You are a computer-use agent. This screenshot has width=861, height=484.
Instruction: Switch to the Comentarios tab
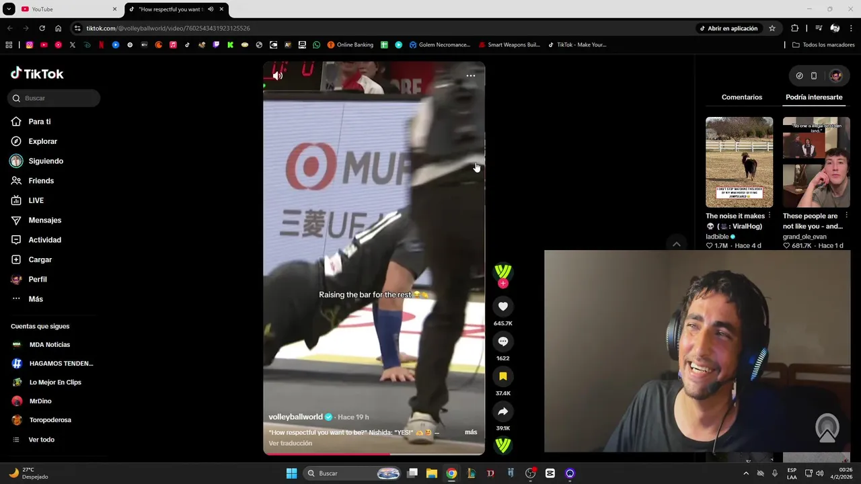(x=741, y=97)
